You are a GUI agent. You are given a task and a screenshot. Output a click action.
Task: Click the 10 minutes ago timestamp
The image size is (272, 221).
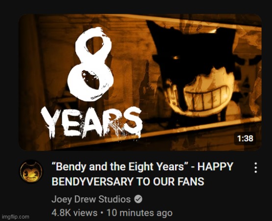pos(140,213)
